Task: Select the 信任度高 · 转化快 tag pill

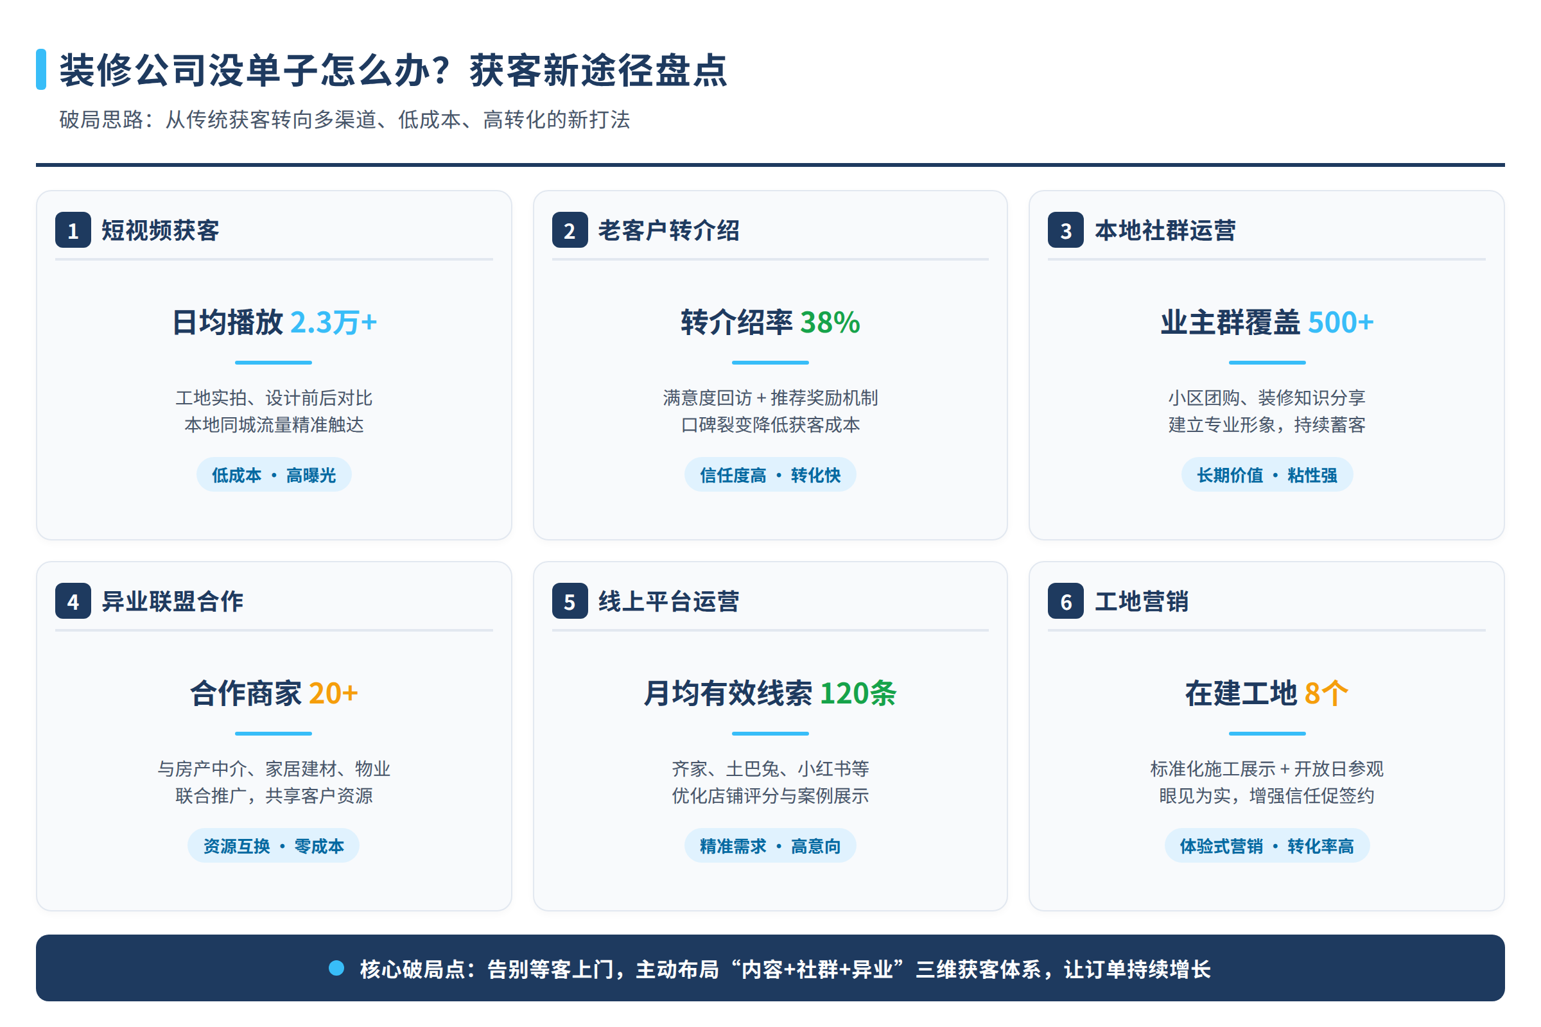Action: coord(770,475)
